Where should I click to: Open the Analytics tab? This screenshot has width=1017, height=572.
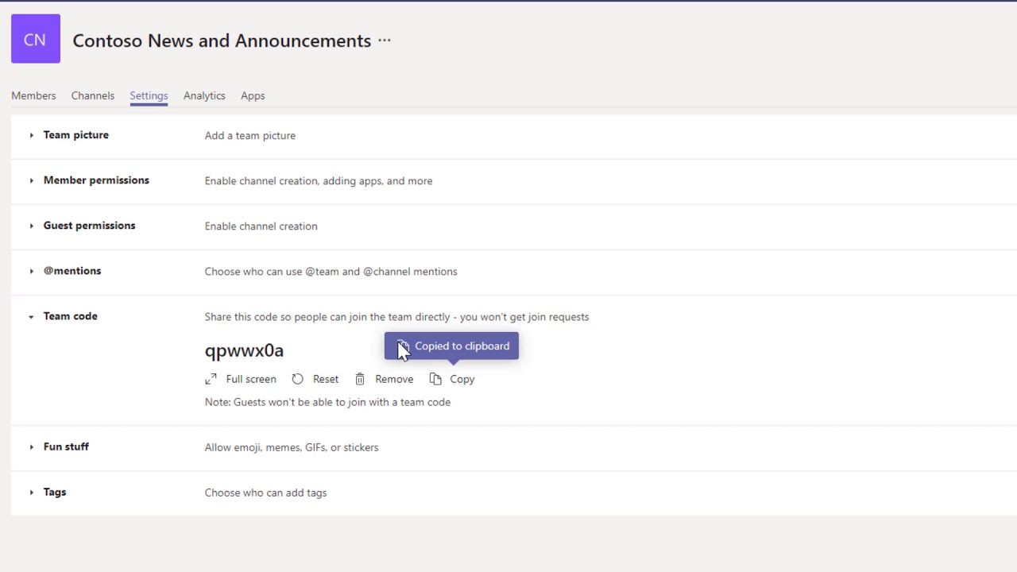[x=204, y=95]
